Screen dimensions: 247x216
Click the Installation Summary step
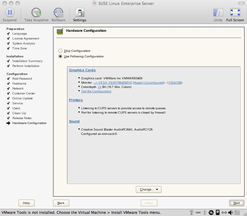(x=27, y=61)
